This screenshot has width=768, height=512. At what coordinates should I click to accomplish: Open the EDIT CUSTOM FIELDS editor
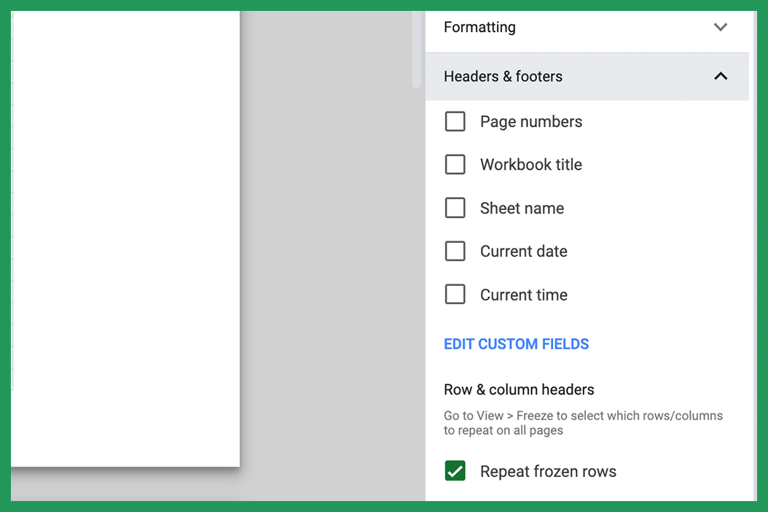[x=516, y=344]
